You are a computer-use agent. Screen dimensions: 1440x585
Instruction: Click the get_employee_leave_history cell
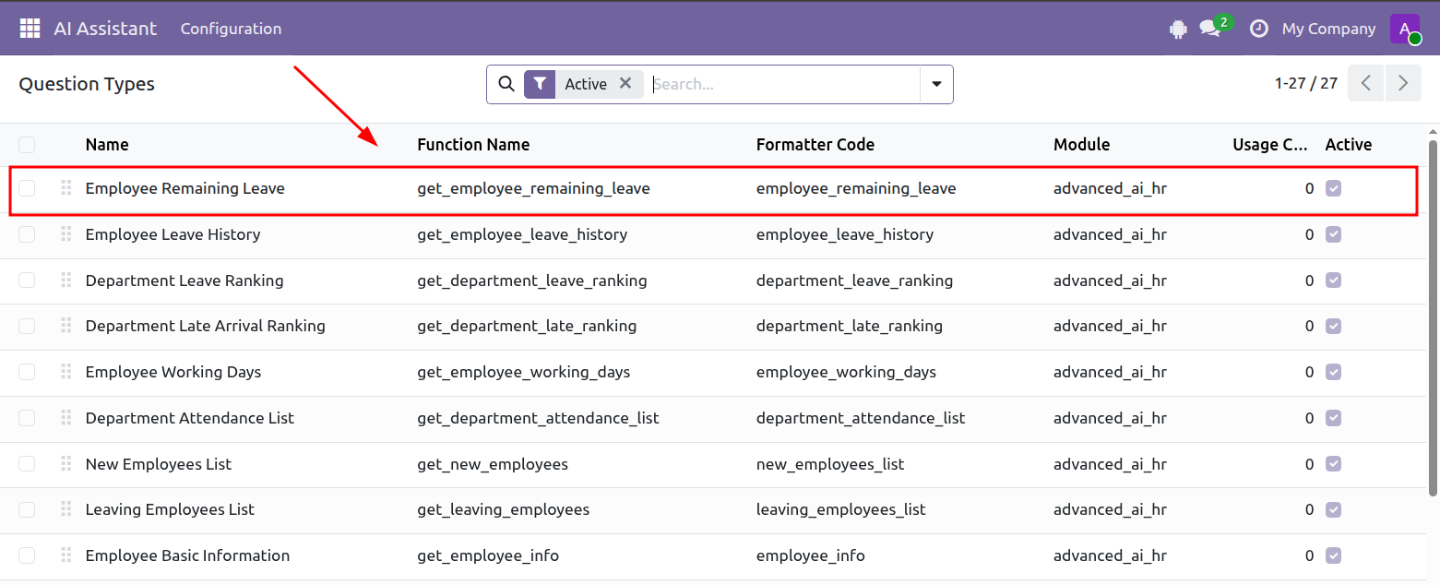[522, 234]
